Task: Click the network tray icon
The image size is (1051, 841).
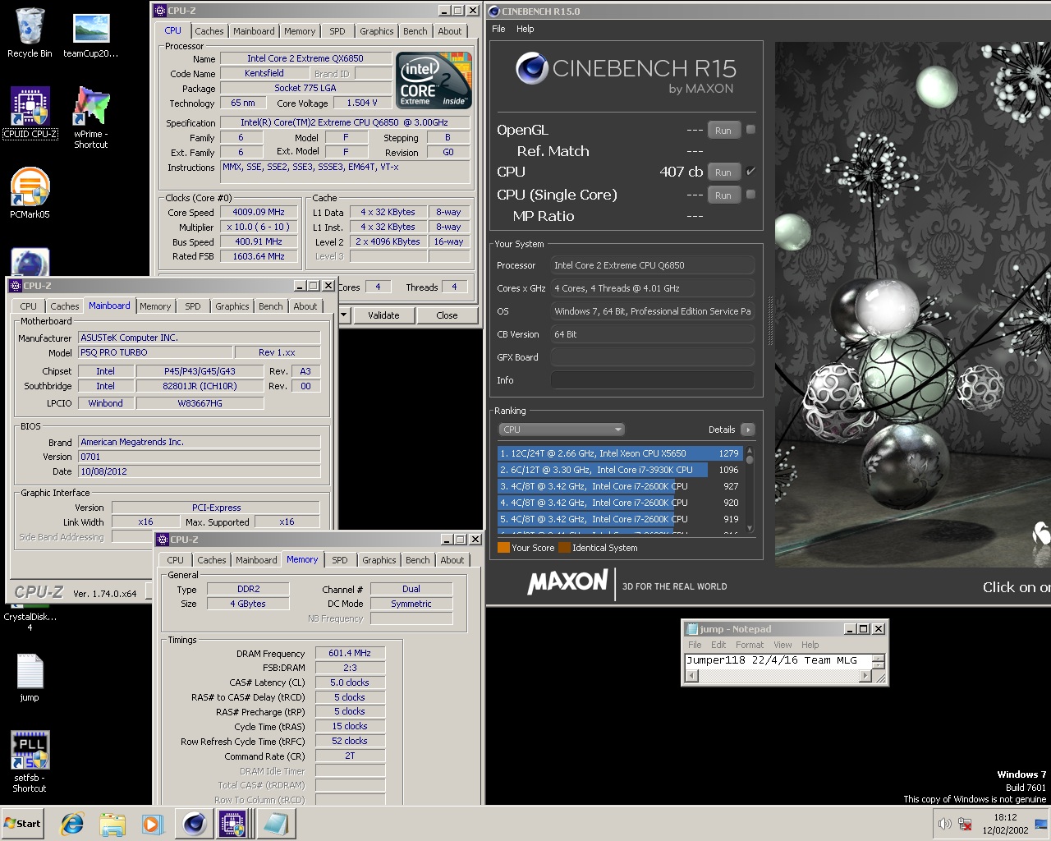Action: click(966, 824)
